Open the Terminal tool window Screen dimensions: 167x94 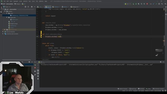click(141, 89)
